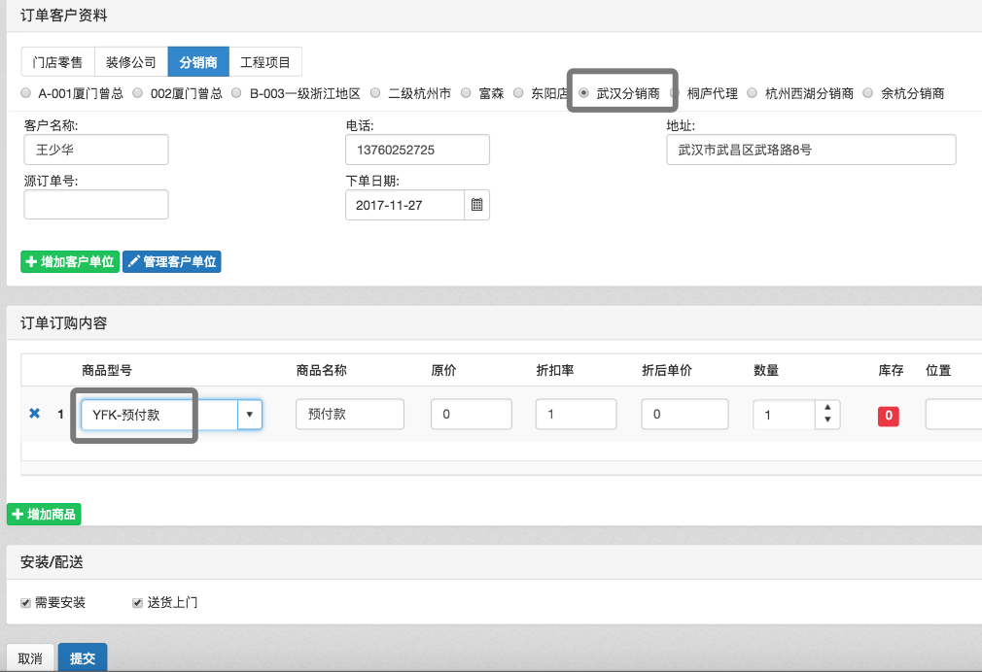Click 管理客户单位 blue button
The width and height of the screenshot is (982, 672).
[x=171, y=261]
